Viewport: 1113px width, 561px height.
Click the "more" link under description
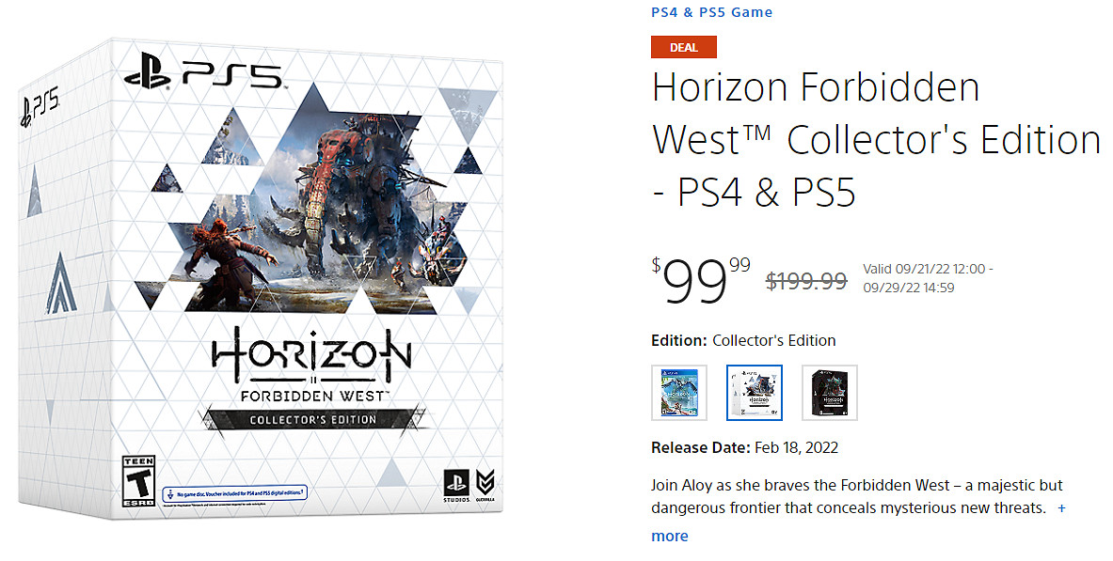[669, 536]
